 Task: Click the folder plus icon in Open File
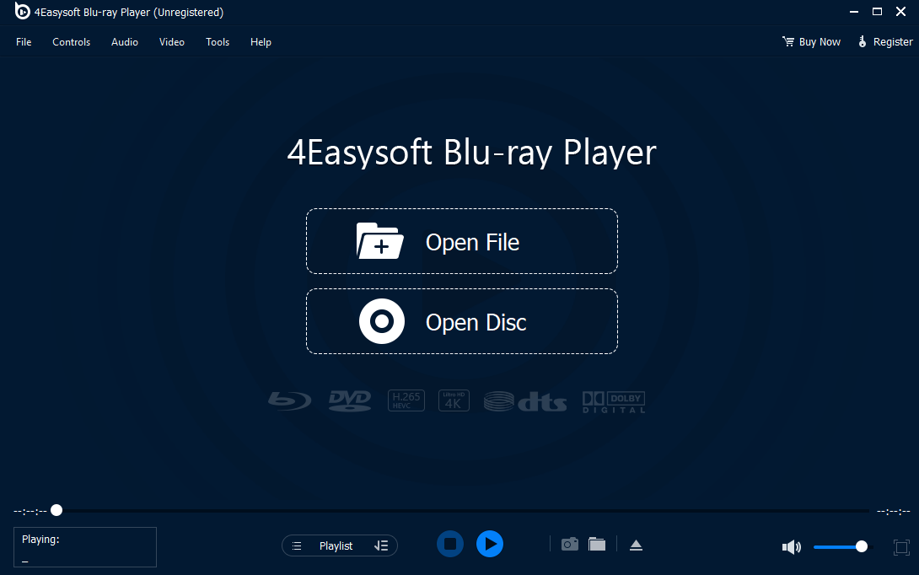[379, 241]
